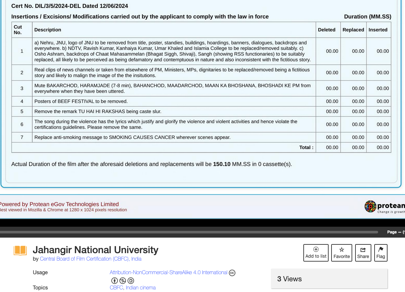Screen dimensions: 405x292
Task: Click the page scrubber bar in the viewer
Action: point(188,232)
